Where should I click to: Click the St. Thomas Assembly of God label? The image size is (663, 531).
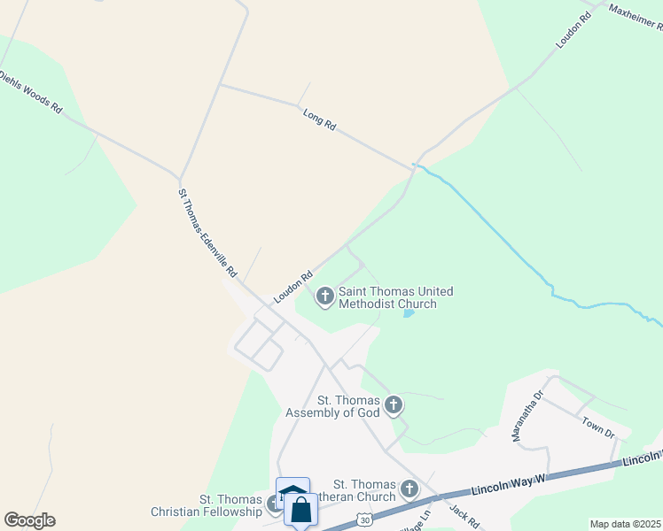332,406
